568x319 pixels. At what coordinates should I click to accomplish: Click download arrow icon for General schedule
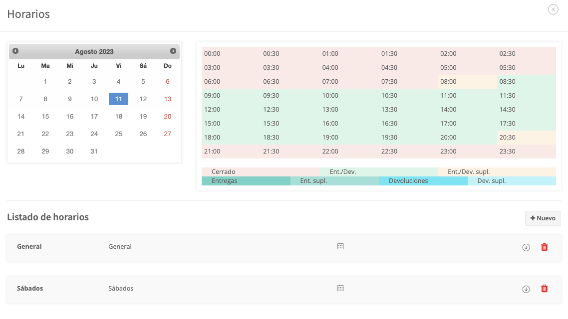[526, 247]
